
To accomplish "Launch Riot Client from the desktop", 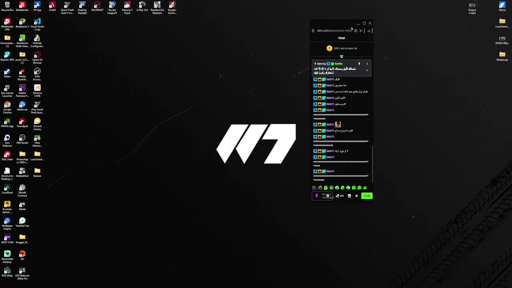I will (x=7, y=156).
